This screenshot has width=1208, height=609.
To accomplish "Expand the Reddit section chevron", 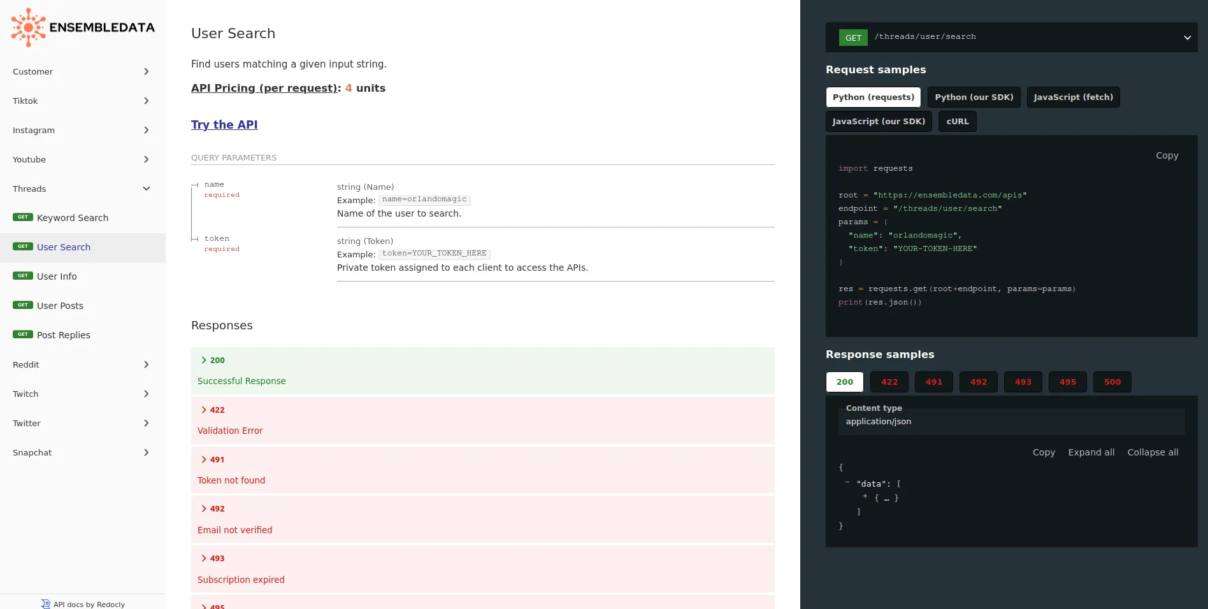I will tap(146, 364).
